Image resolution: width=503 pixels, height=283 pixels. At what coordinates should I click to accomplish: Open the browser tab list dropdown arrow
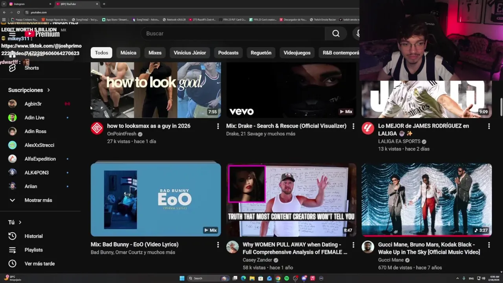pos(4,4)
